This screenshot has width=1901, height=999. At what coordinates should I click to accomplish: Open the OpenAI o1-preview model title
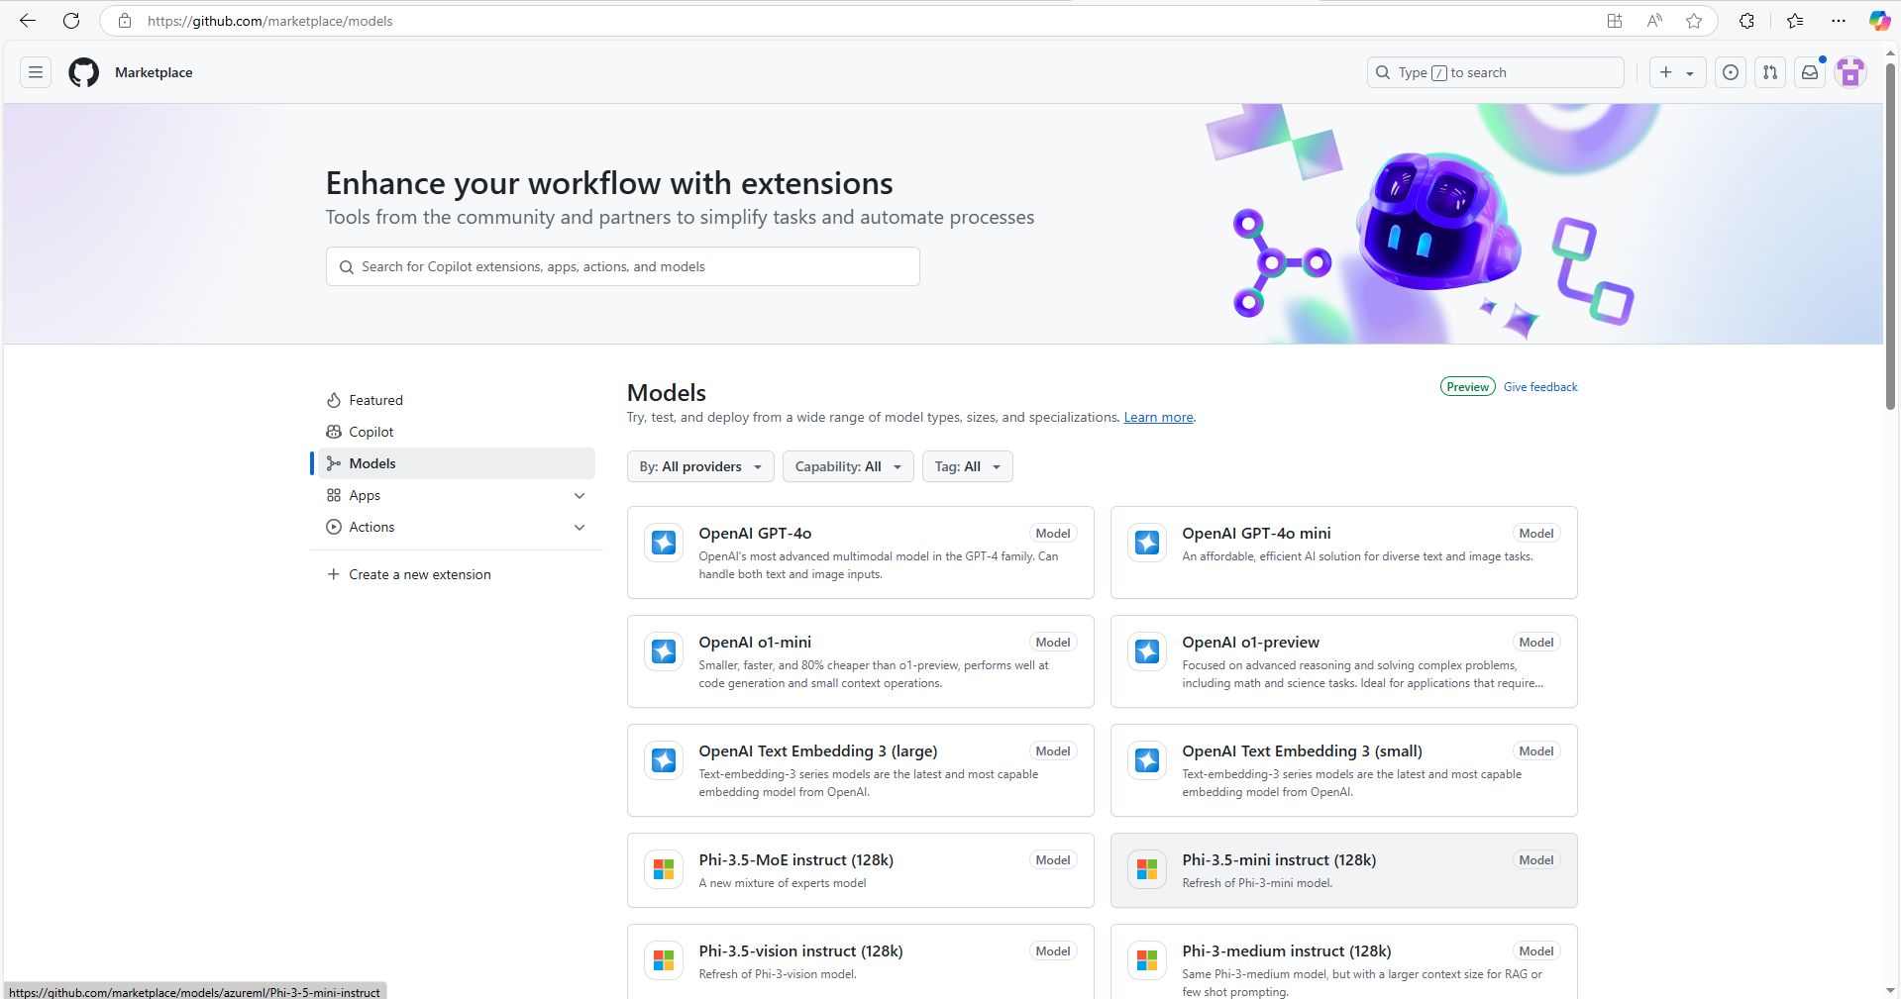1250,643
